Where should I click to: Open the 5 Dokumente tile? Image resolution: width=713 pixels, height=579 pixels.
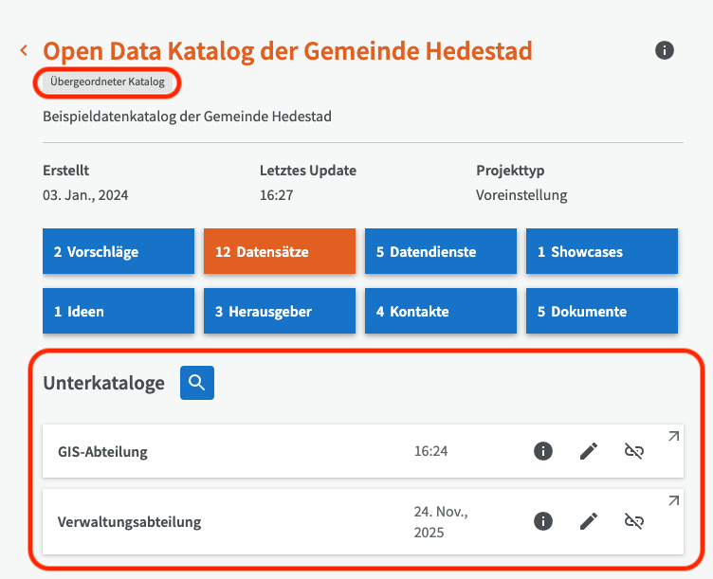pos(602,311)
